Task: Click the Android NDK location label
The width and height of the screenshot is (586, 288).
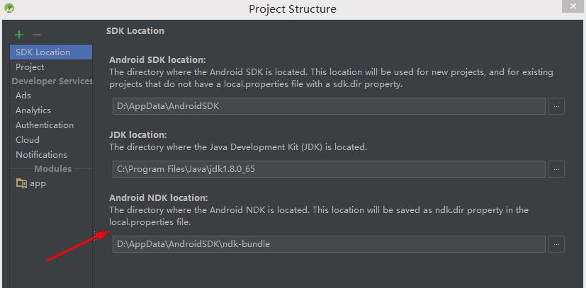Action: (158, 197)
